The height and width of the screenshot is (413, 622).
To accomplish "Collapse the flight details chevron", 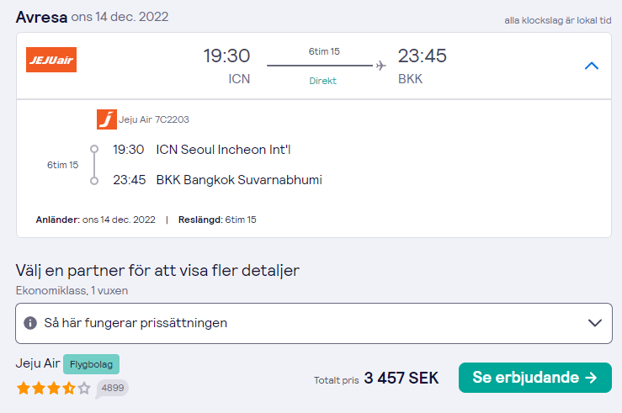I will coord(591,66).
